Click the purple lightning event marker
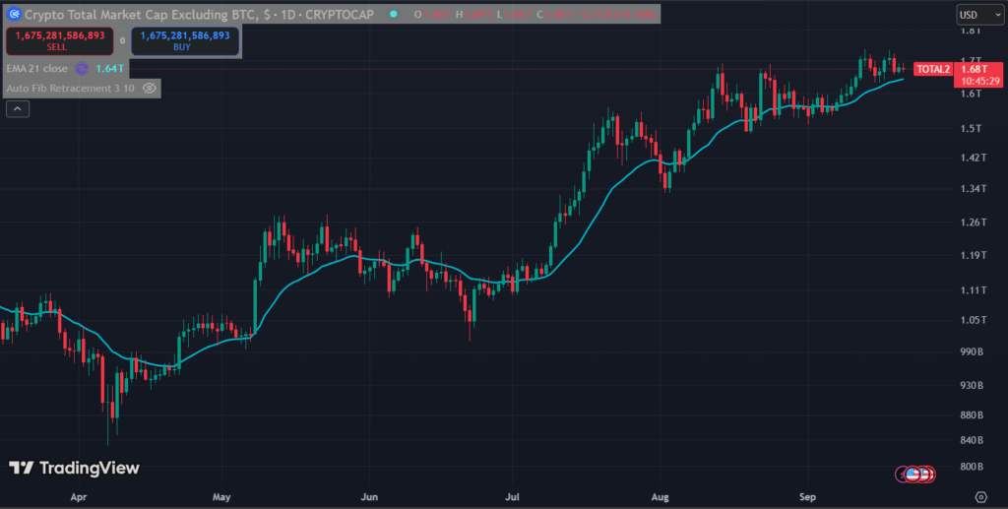This screenshot has width=1008, height=509. coord(903,475)
